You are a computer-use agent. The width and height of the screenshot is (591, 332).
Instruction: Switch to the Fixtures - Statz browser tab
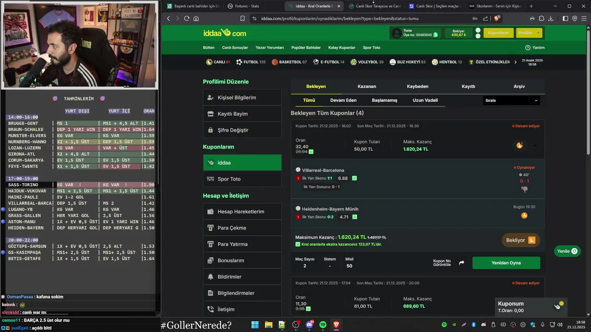click(x=252, y=6)
